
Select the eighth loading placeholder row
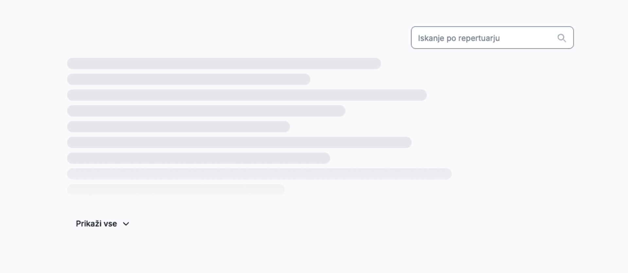pos(259,174)
